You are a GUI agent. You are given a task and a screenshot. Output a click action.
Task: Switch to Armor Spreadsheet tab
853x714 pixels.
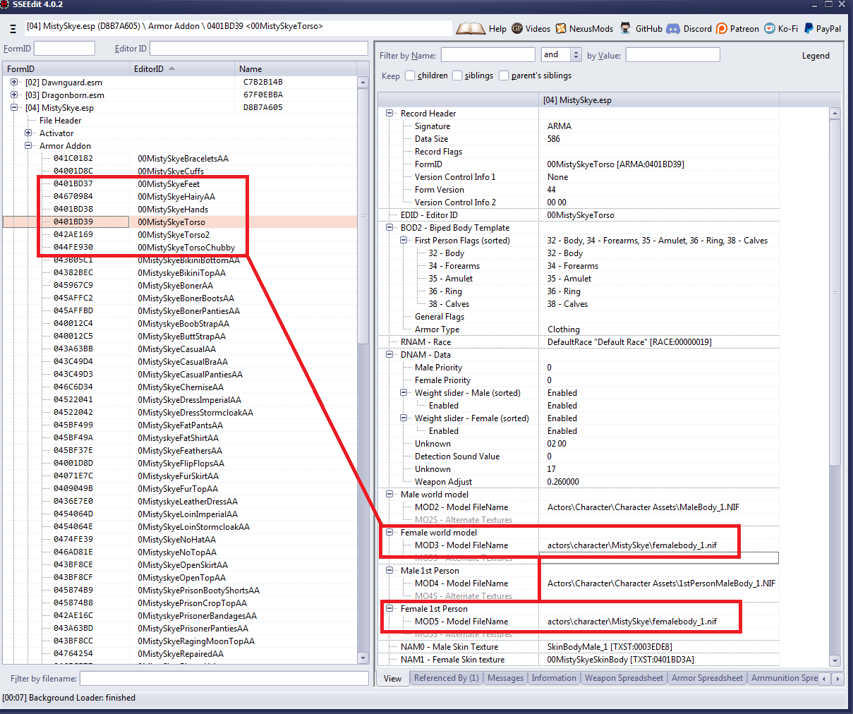point(707,678)
